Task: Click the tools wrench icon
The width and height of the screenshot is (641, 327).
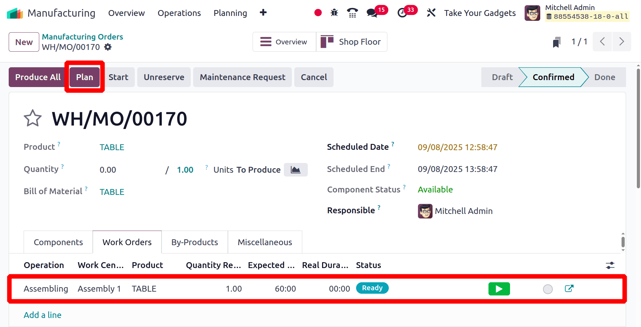Action: [x=431, y=13]
